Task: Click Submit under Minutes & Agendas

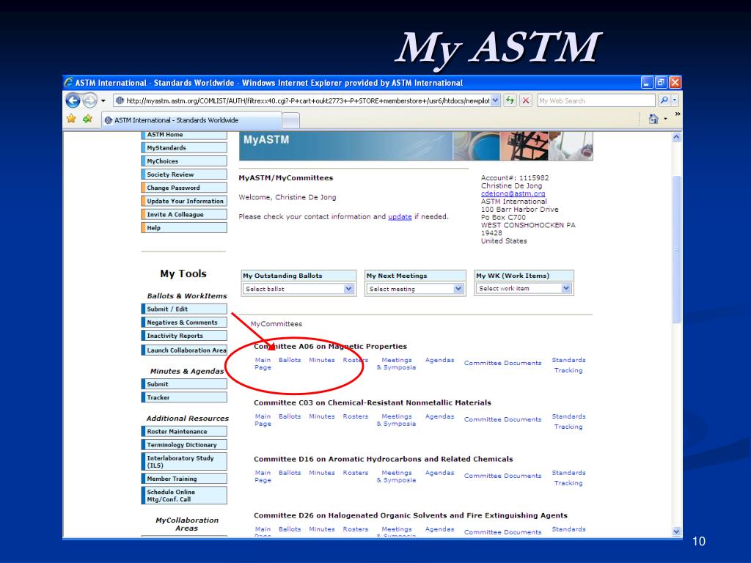Action: pos(184,384)
